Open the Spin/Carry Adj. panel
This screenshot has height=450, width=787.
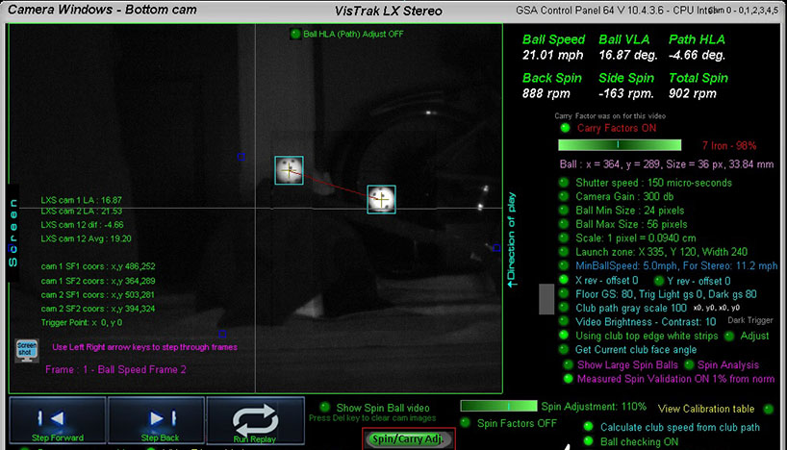(407, 439)
